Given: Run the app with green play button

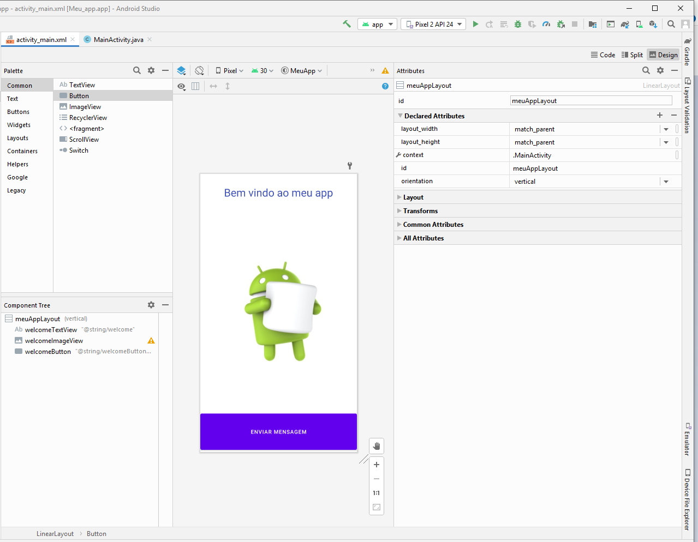Looking at the screenshot, I should [x=475, y=24].
